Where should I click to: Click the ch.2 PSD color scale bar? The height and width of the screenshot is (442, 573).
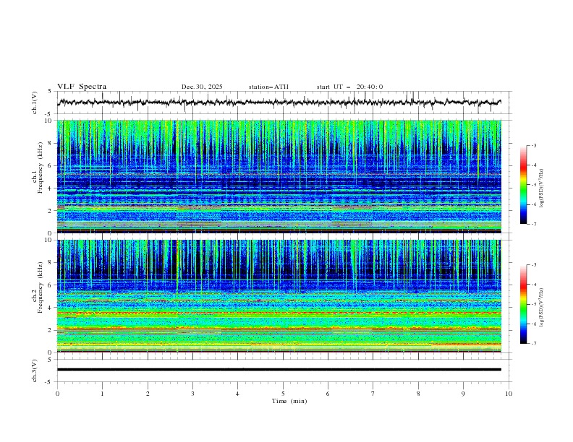pos(523,304)
